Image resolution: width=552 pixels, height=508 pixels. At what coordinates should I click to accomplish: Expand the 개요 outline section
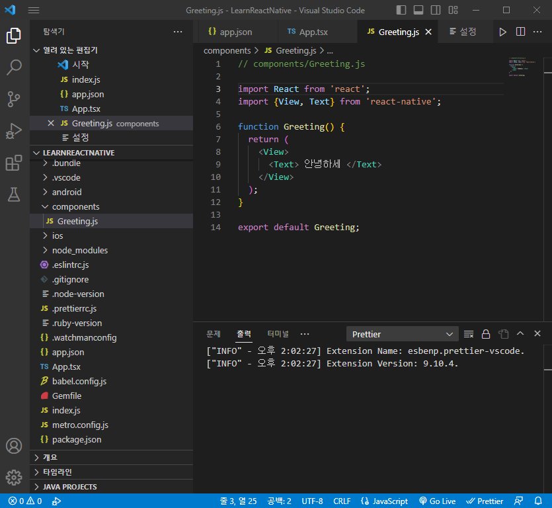111,457
